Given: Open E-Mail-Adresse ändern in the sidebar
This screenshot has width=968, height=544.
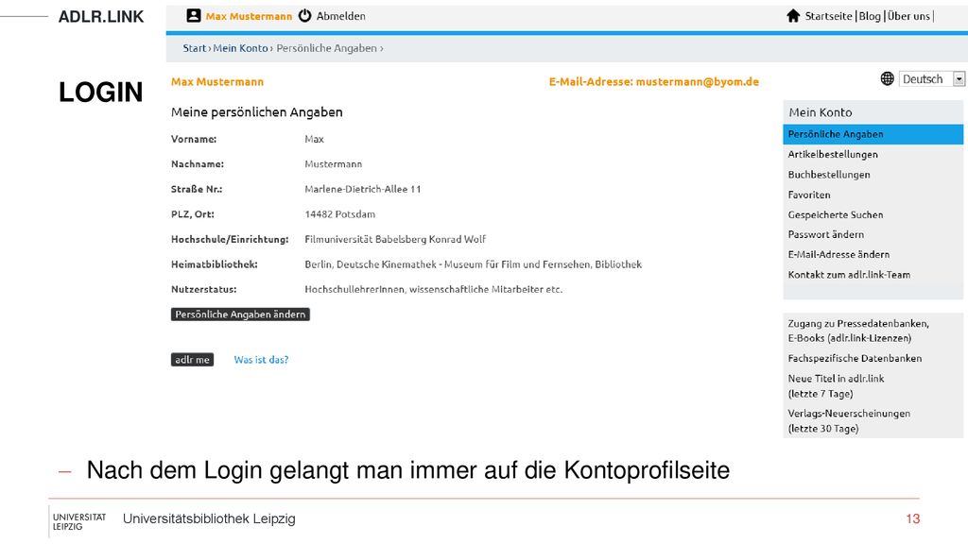Looking at the screenshot, I should pos(839,254).
